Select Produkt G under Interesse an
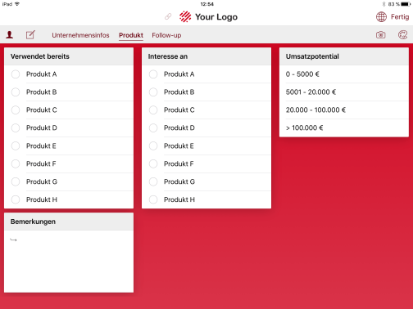The image size is (413, 309). tap(206, 181)
